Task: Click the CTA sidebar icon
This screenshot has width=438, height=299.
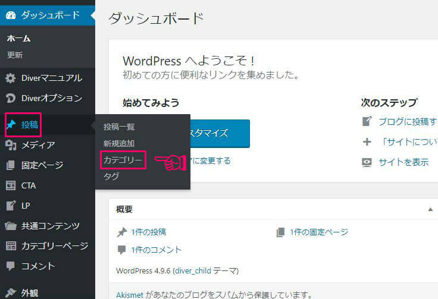Action: [11, 185]
